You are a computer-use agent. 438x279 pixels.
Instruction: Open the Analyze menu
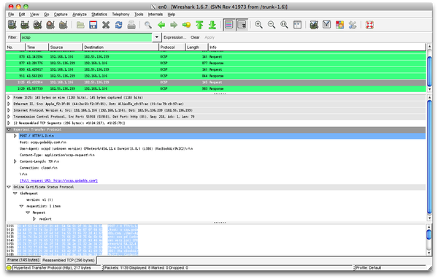[80, 15]
